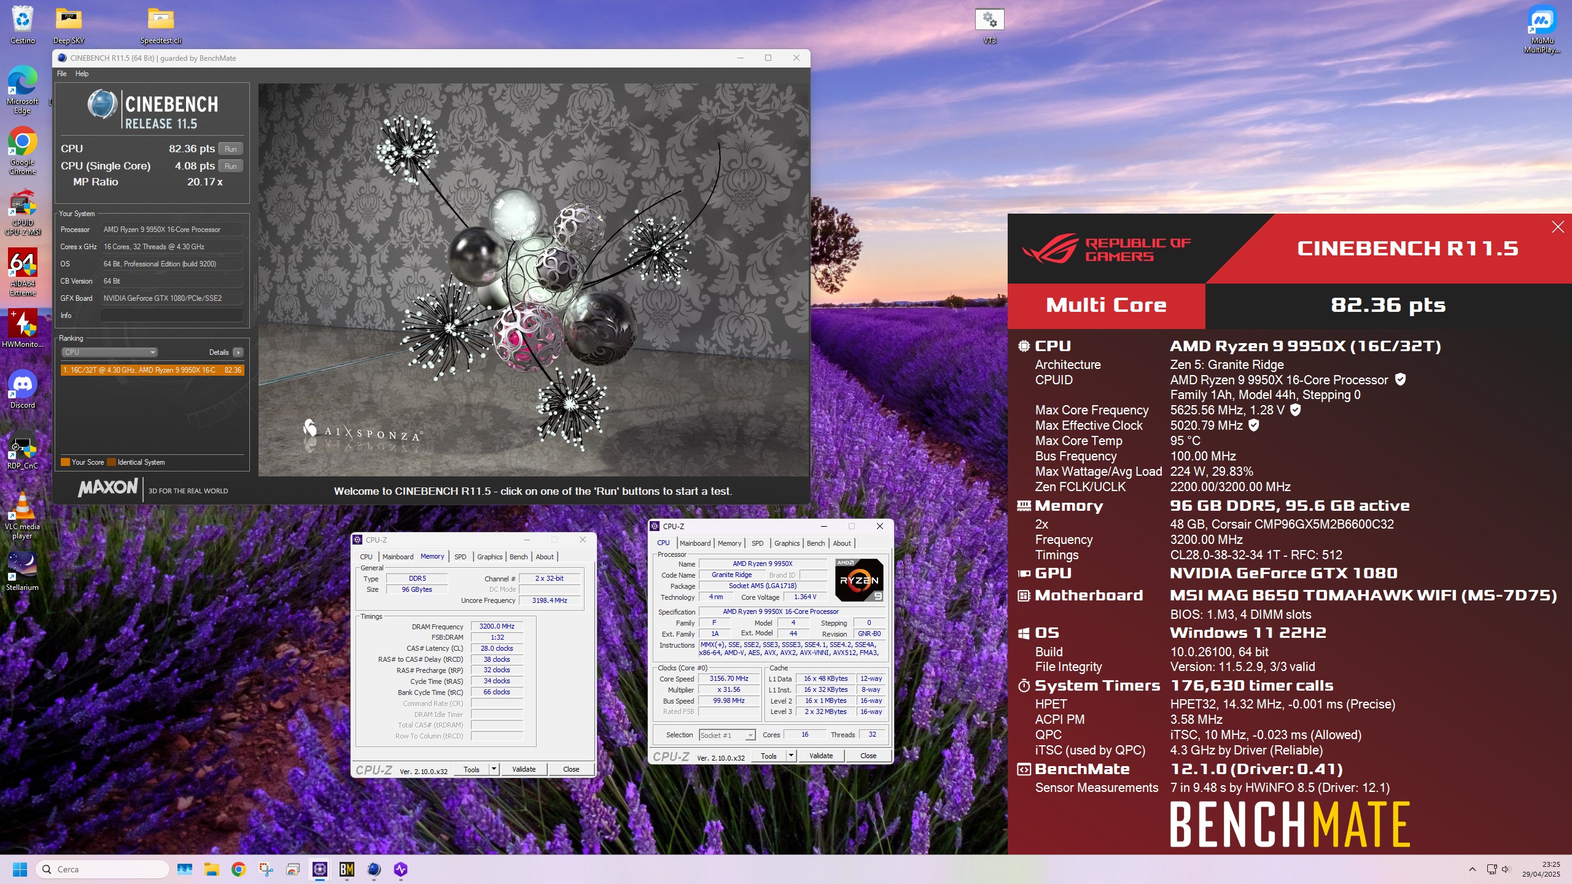Click the Ryzen 9 logo in CPU-Z
Image resolution: width=1572 pixels, height=884 pixels.
click(x=859, y=580)
